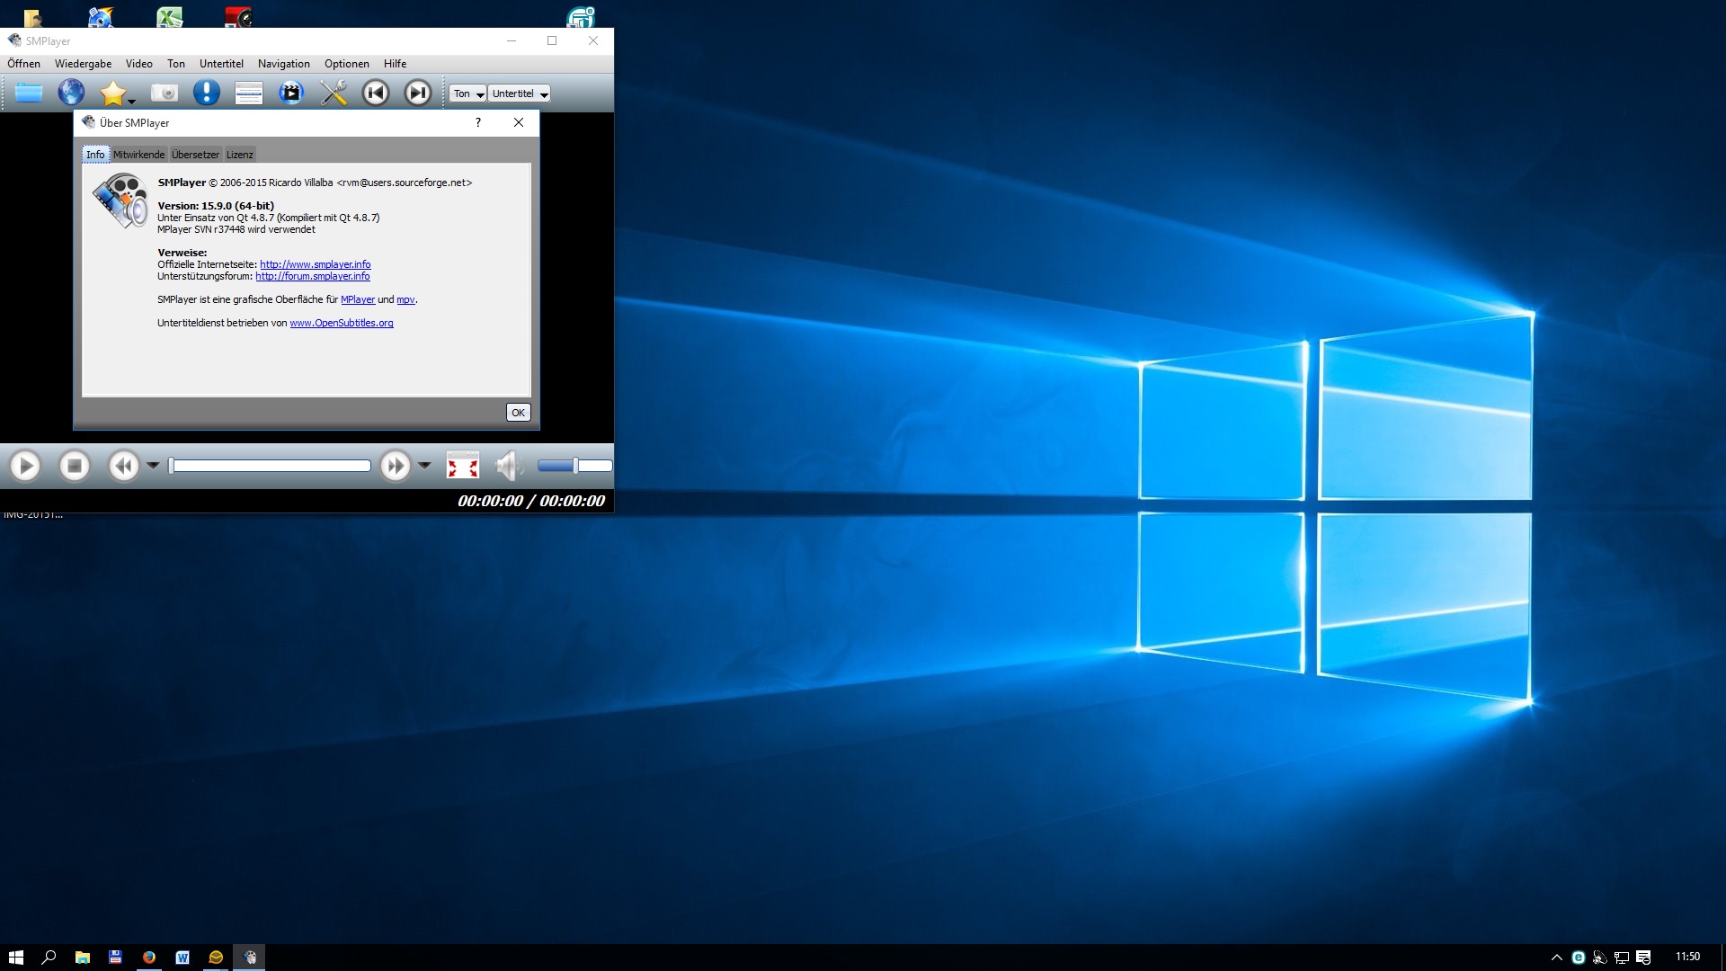Show file information with the blue exclamation icon
1726x971 pixels.
pyautogui.click(x=207, y=93)
